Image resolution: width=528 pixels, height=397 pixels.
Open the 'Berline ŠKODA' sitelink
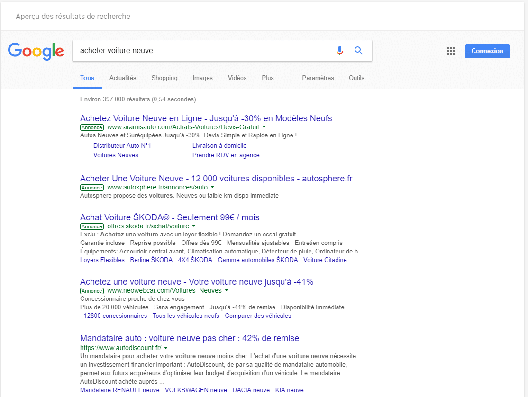pyautogui.click(x=151, y=260)
